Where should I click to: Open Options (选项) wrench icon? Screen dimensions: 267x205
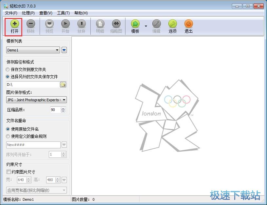pyautogui.click(x=172, y=24)
